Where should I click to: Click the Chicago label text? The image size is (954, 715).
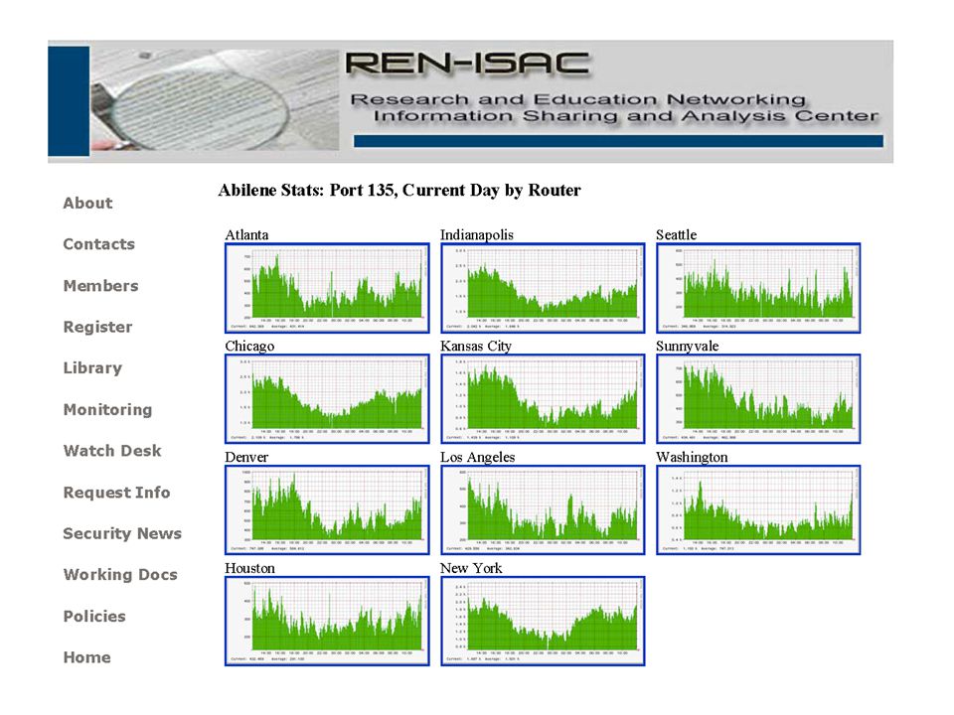(x=249, y=347)
